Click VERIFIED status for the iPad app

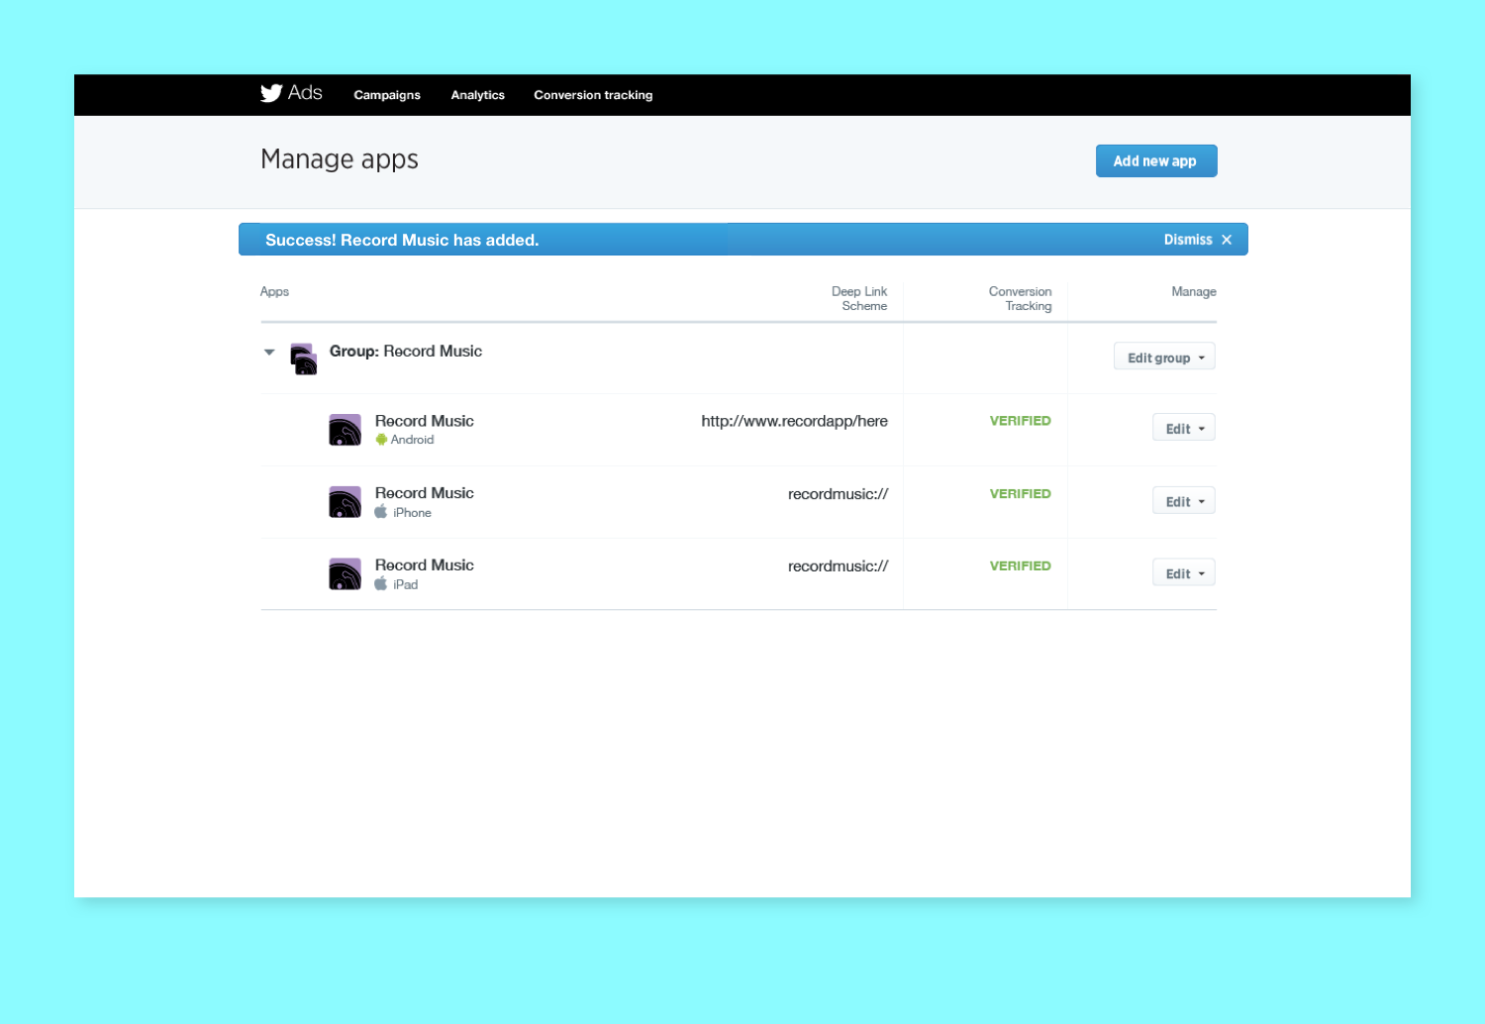[1021, 565]
